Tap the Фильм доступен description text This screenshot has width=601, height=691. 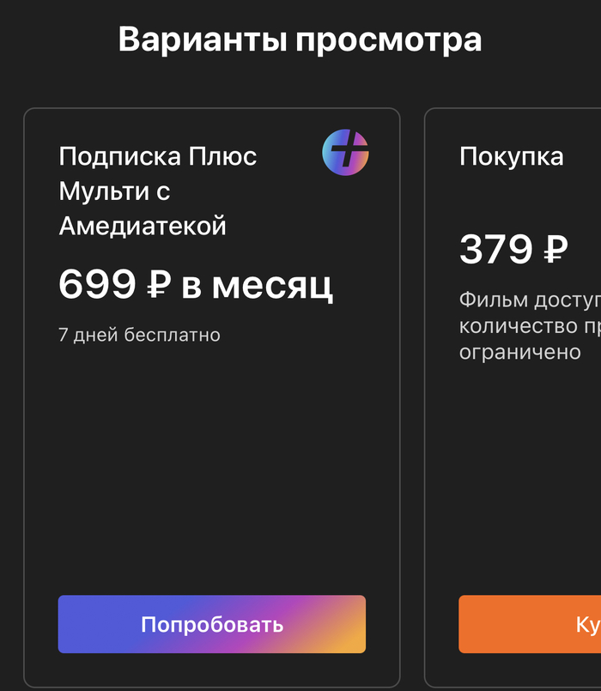(530, 300)
